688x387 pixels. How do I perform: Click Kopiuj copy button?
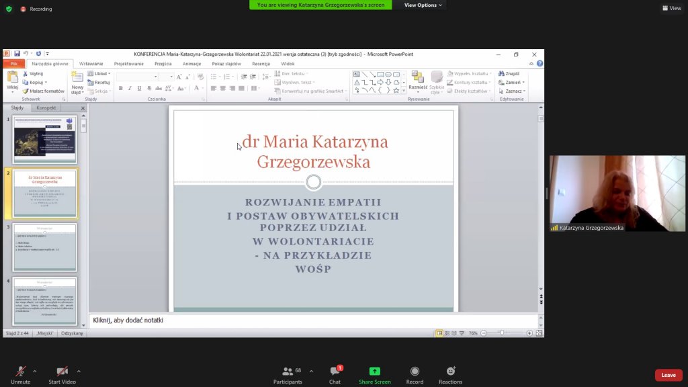[x=35, y=82]
